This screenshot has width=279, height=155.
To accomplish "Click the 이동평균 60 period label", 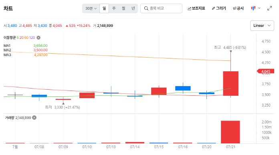I will [x=26, y=38].
